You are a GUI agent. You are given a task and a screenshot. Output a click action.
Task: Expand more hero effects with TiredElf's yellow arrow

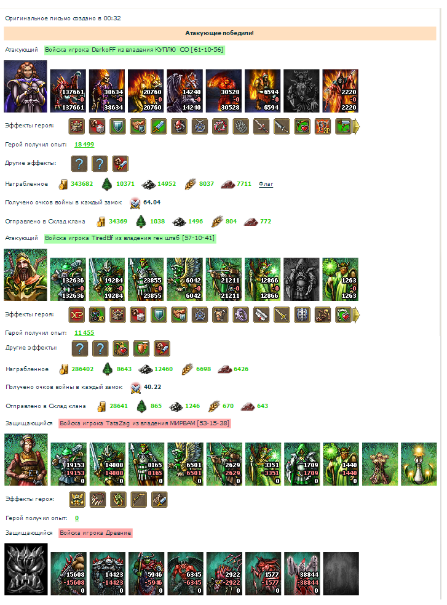coord(356,315)
